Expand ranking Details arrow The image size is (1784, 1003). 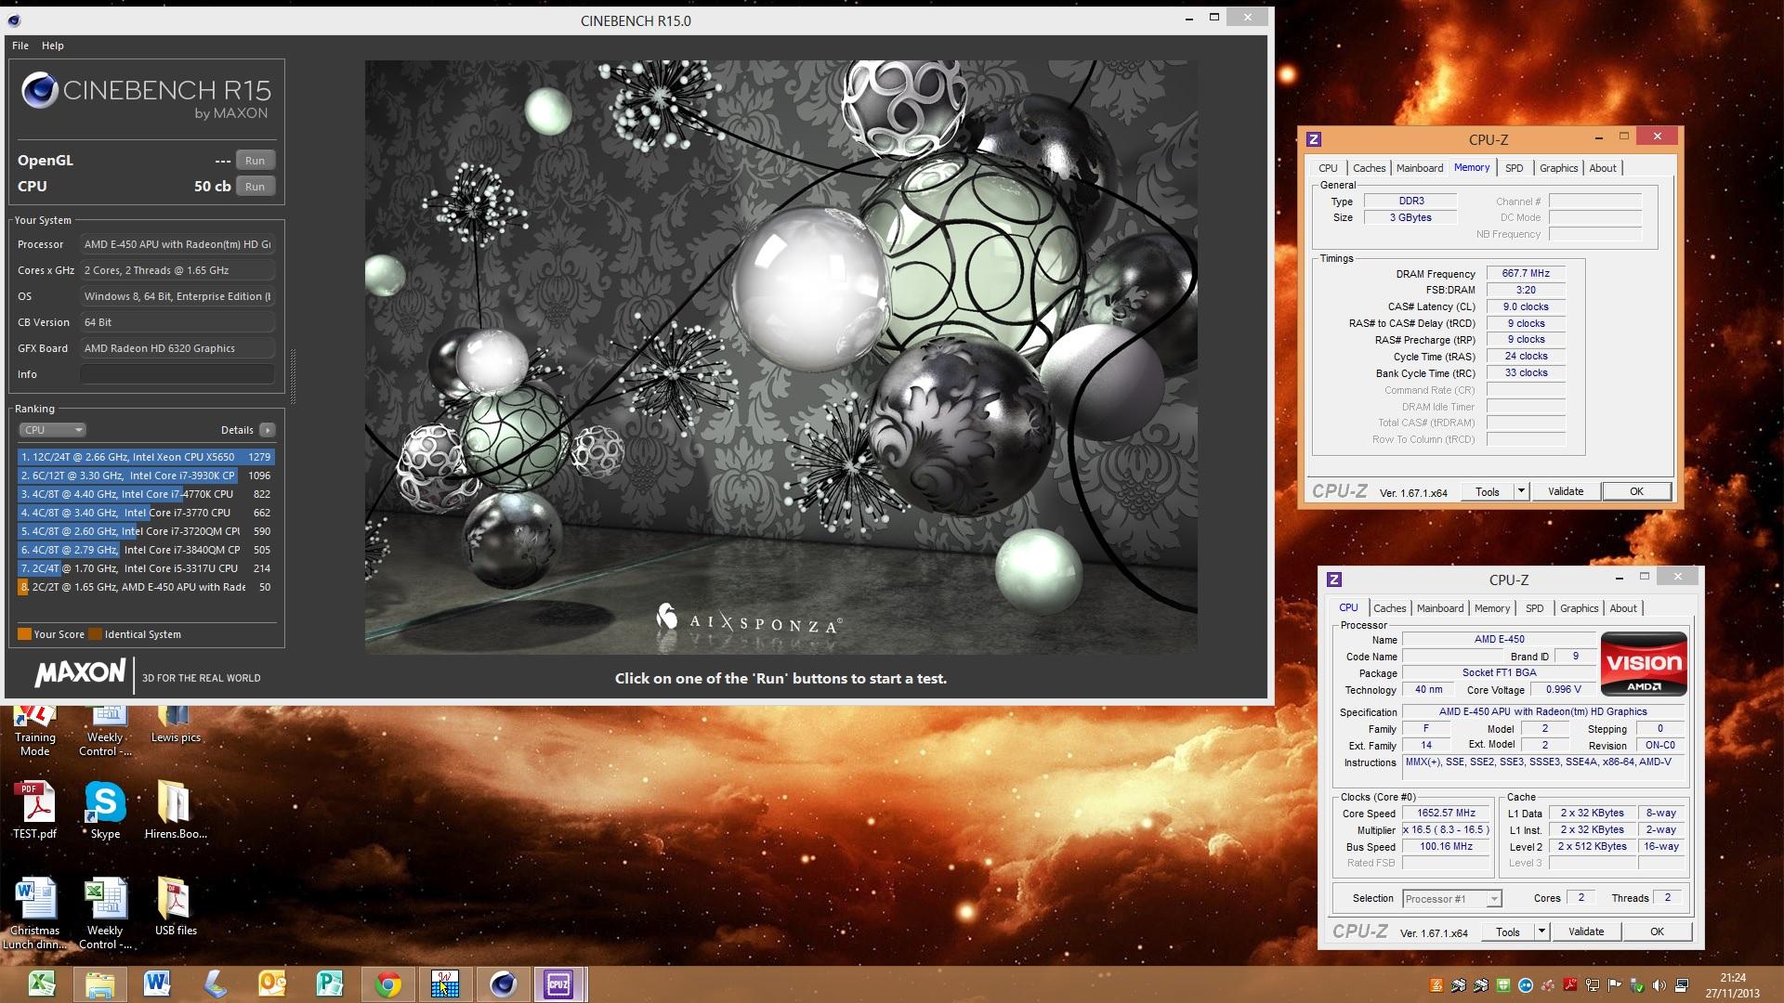(268, 430)
